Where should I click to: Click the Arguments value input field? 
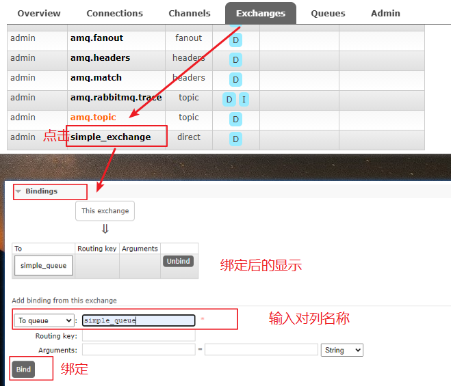(x=261, y=350)
